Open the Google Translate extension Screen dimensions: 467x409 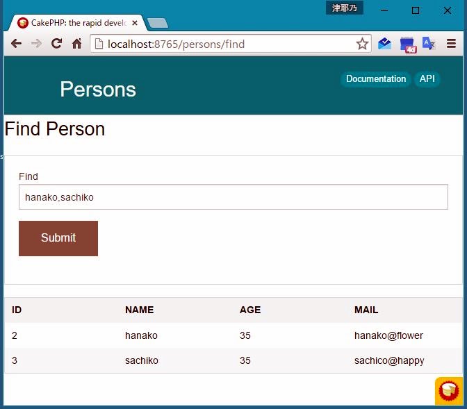tap(429, 44)
